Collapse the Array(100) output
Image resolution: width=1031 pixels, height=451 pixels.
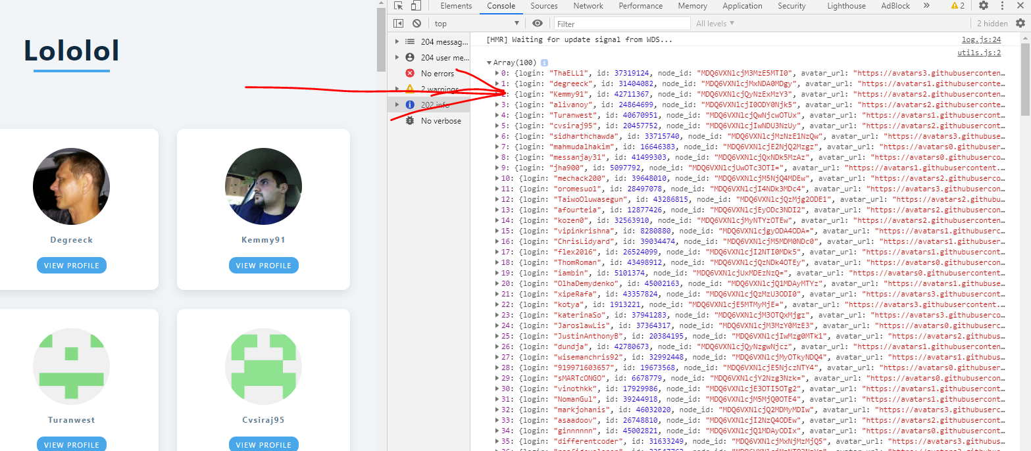coord(489,62)
